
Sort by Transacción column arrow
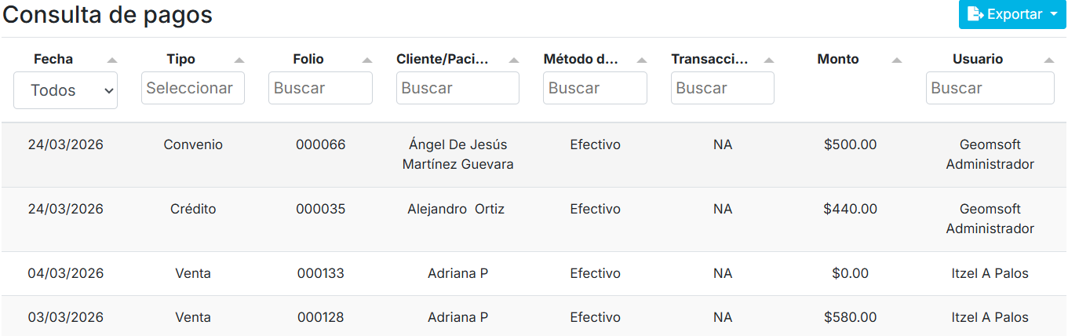(769, 60)
